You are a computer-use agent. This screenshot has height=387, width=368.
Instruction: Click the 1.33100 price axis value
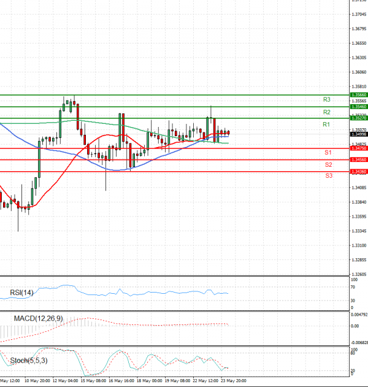click(x=359, y=245)
